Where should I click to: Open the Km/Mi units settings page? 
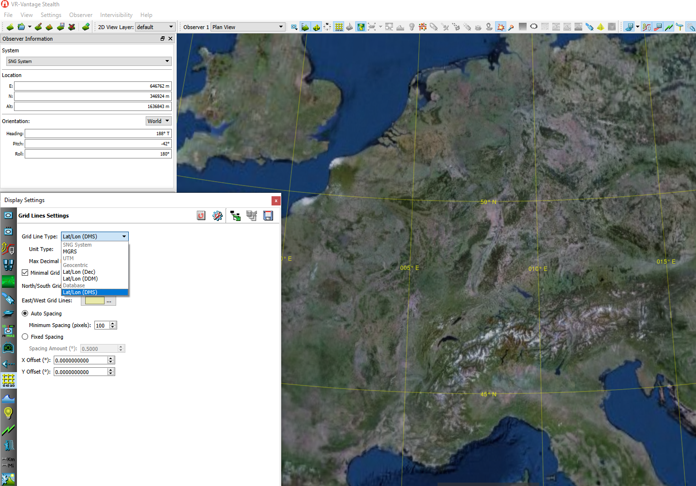tap(8, 462)
